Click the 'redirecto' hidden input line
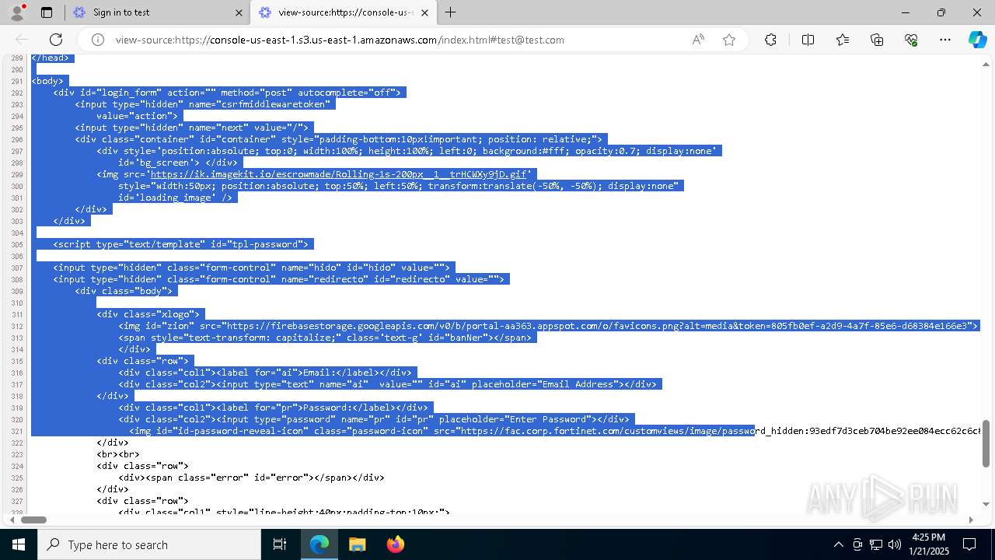Viewport: 995px width, 560px height. pos(278,279)
